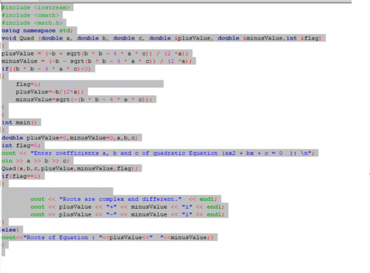Click the 'plusValue = (-b + sqrt' statement
The width and height of the screenshot is (370, 273).
(x=95, y=54)
